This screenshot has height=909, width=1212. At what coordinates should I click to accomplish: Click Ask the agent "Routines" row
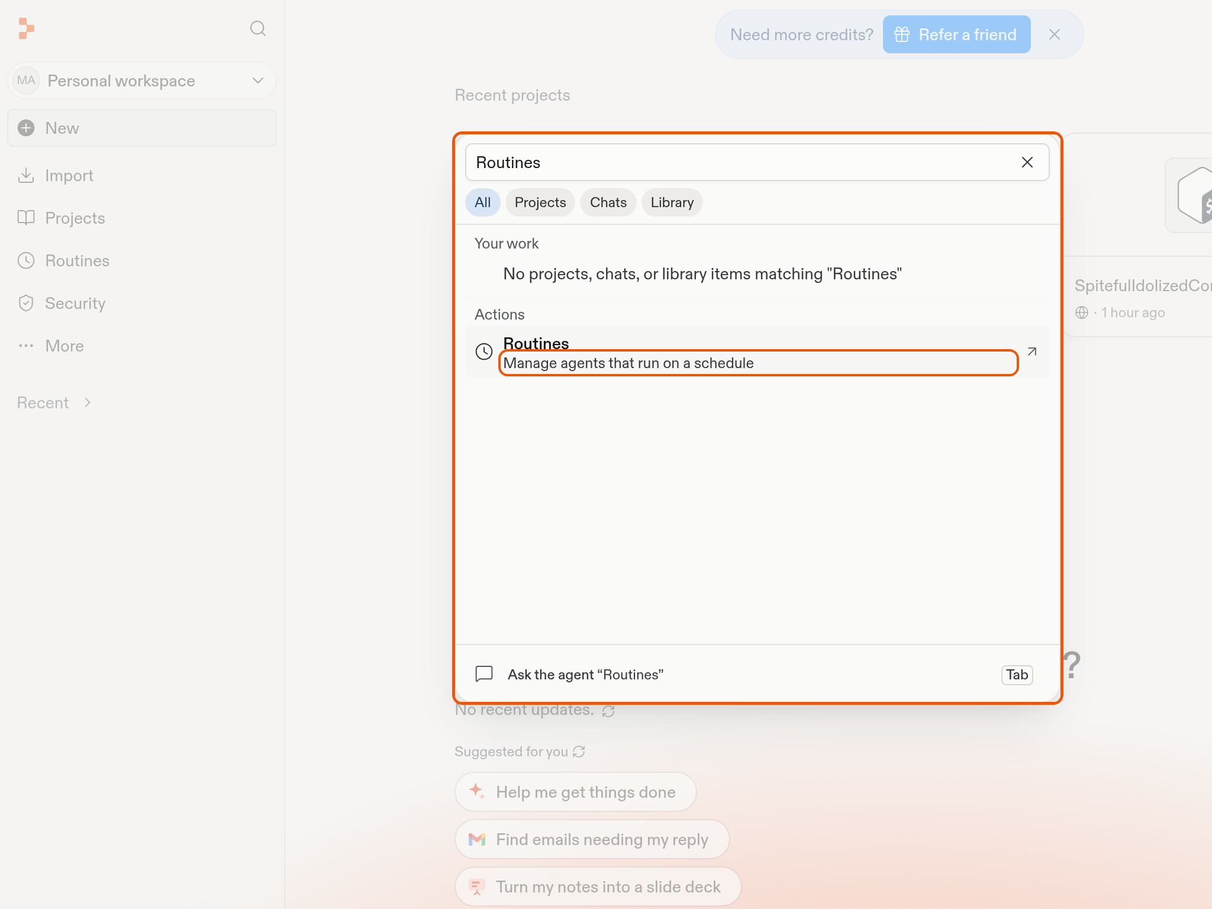757,675
